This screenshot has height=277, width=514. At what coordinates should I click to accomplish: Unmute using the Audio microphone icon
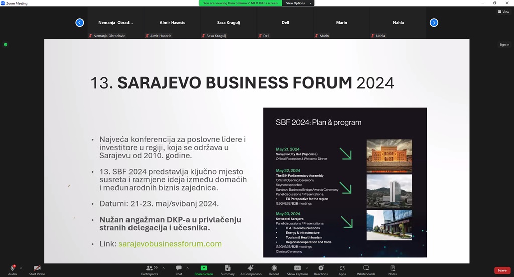pyautogui.click(x=12, y=268)
